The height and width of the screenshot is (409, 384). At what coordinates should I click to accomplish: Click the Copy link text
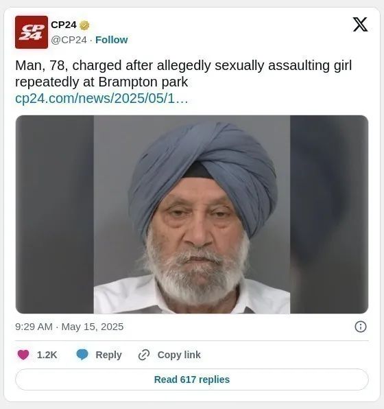click(179, 355)
